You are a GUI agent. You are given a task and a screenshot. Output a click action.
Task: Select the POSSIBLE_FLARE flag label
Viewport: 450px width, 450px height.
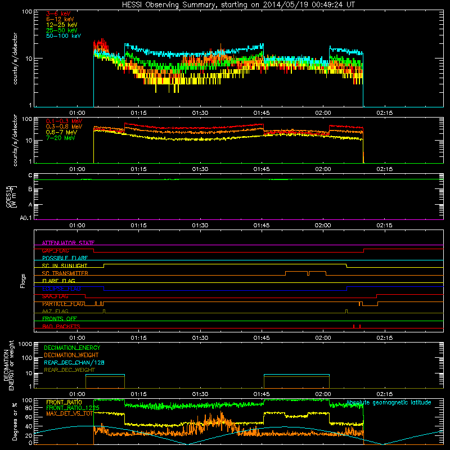(65, 258)
